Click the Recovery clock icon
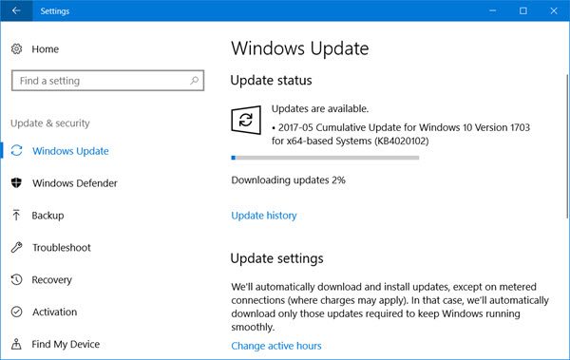This screenshot has height=360, width=570. (x=16, y=279)
